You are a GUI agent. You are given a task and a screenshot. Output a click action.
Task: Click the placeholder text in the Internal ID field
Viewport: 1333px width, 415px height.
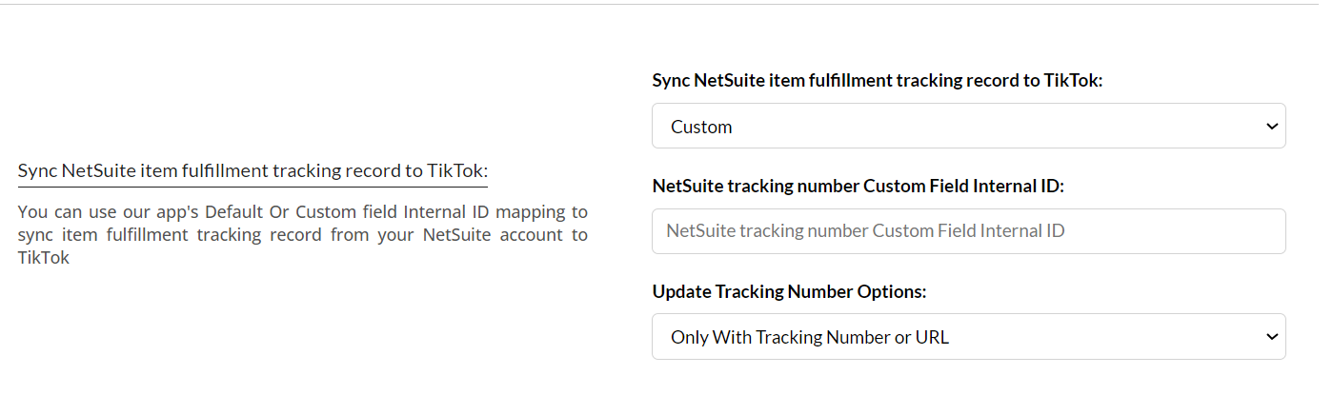coord(865,231)
